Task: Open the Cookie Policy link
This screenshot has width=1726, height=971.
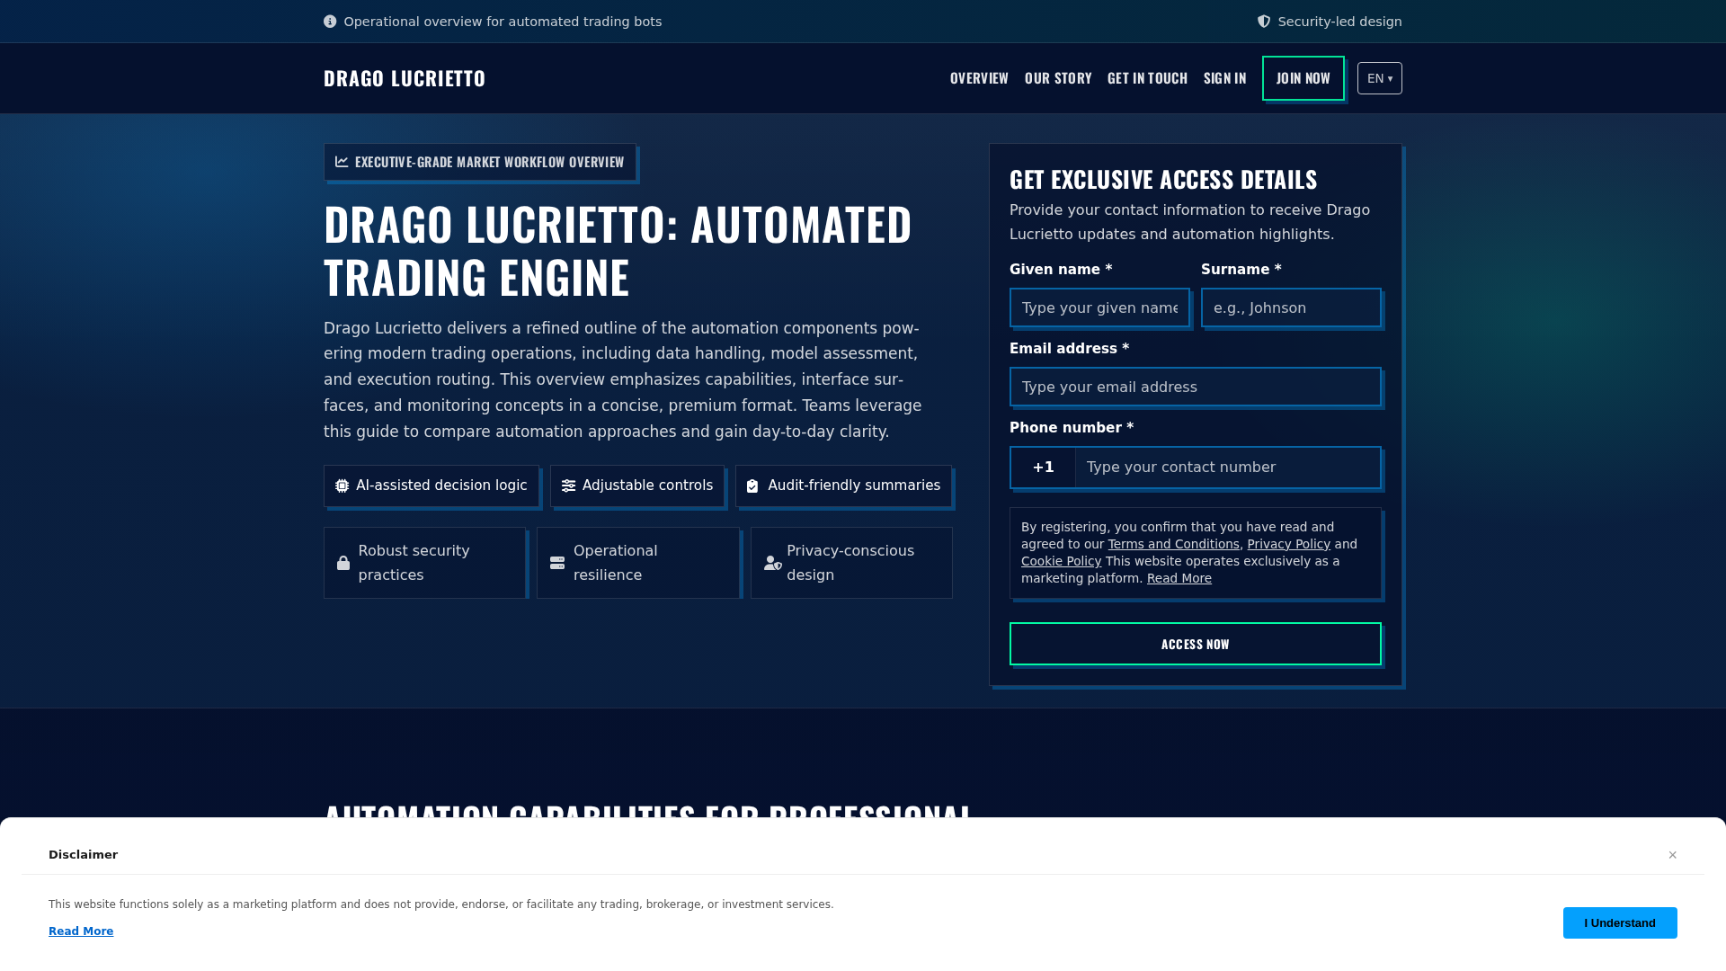Action: coord(1061,561)
